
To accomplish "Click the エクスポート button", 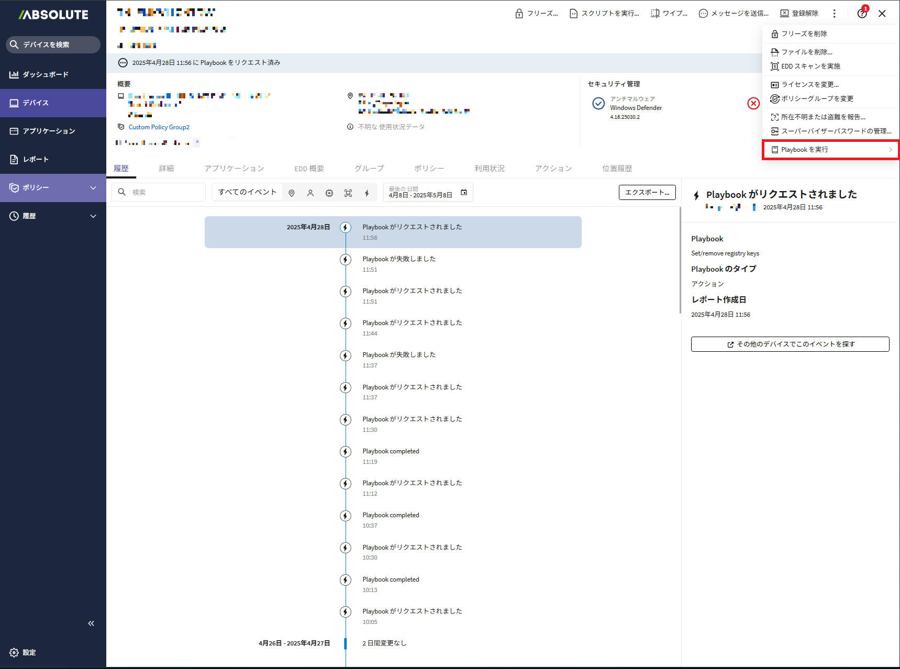I will click(647, 192).
